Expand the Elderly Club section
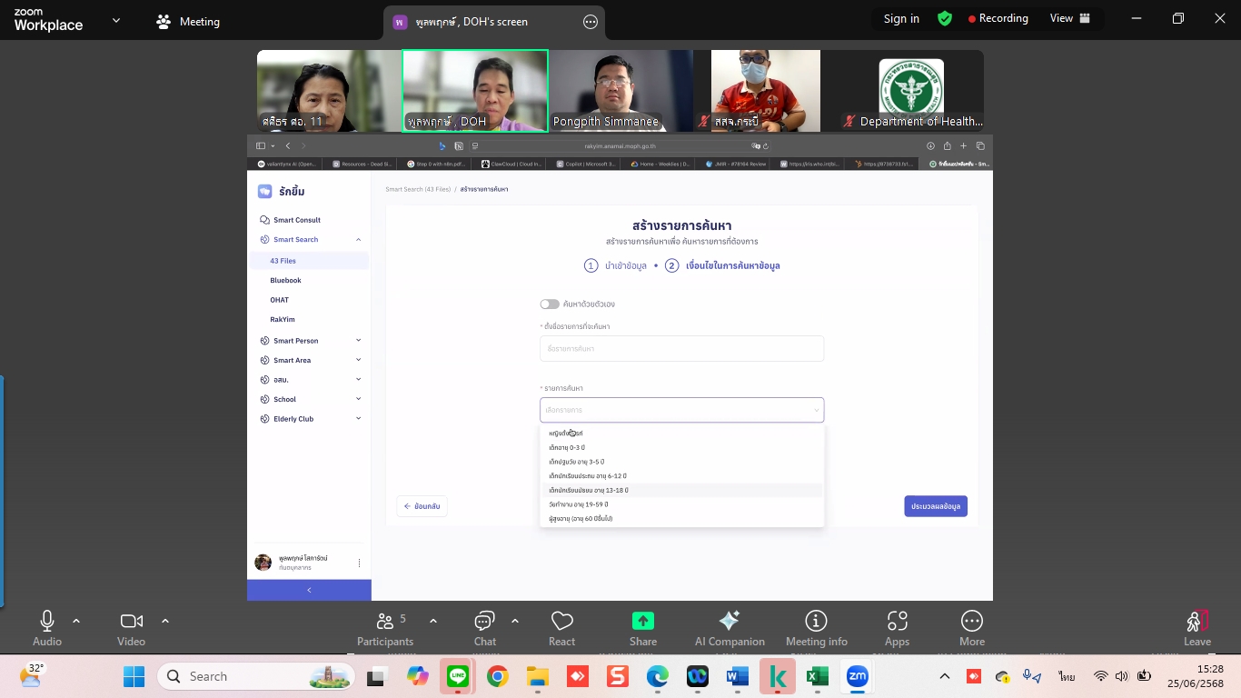The height and width of the screenshot is (698, 1241). 358,419
